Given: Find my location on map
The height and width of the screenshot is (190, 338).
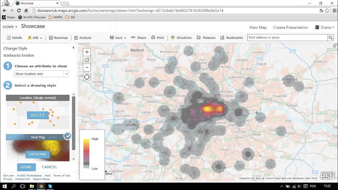Looking at the screenshot, I should coord(87,77).
